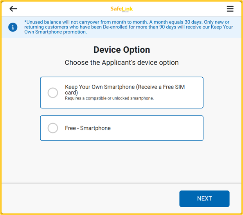This screenshot has height=215, width=243.
Task: Click the 'Keep Your Own Smartphone (Receive a Free SIM card)' label
Action: 125,90
